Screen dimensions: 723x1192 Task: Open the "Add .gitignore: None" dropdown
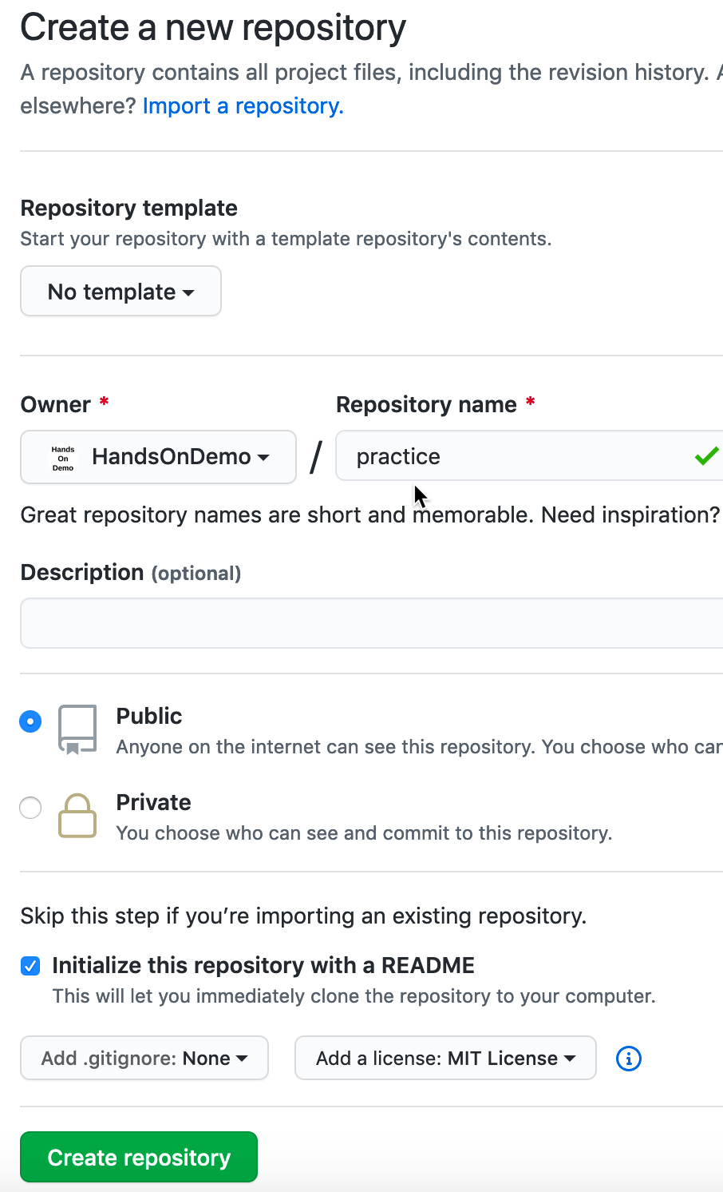(x=144, y=1058)
